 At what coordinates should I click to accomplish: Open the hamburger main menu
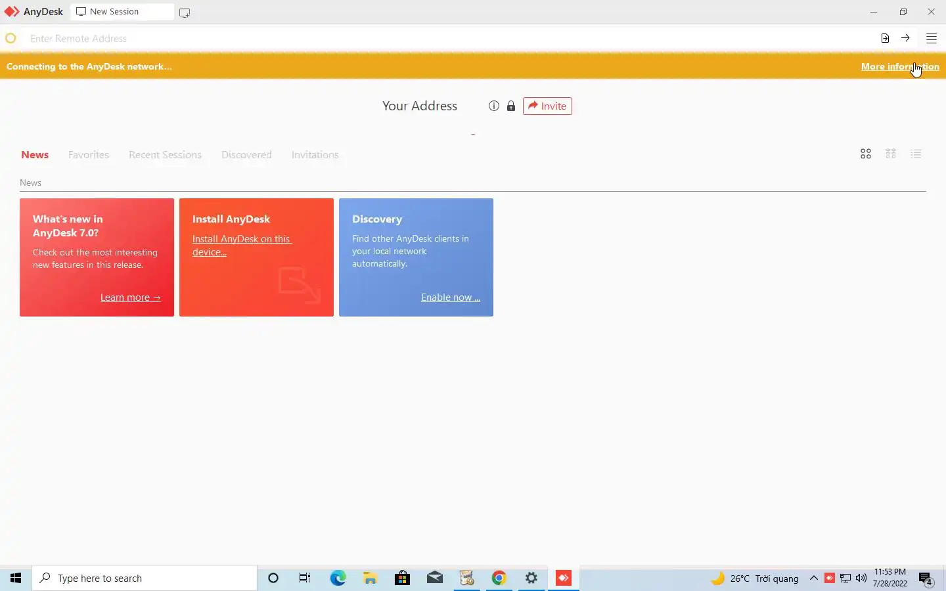(932, 38)
